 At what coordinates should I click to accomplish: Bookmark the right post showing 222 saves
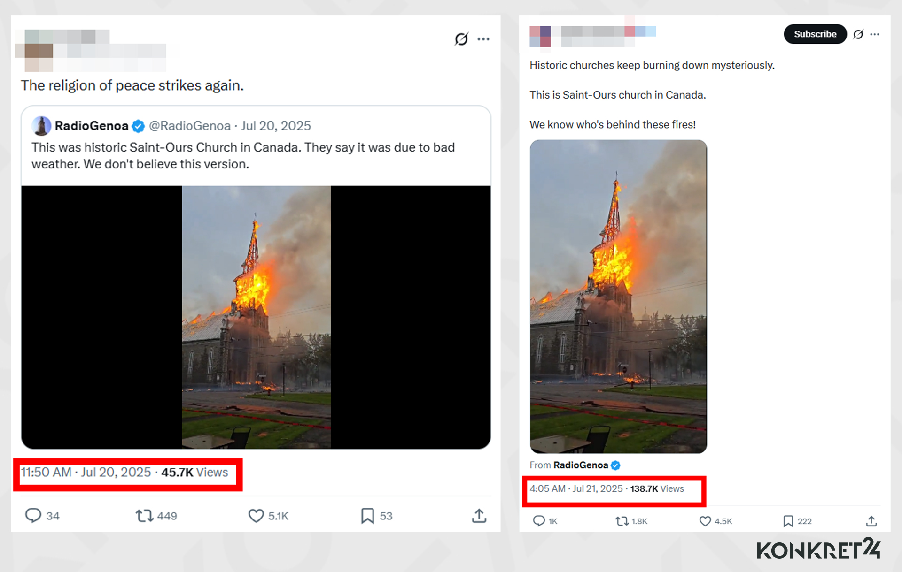pyautogui.click(x=788, y=521)
